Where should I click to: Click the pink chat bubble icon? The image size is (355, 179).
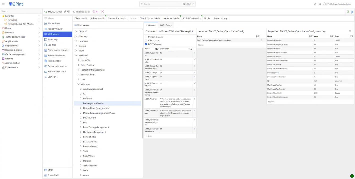(97, 12)
